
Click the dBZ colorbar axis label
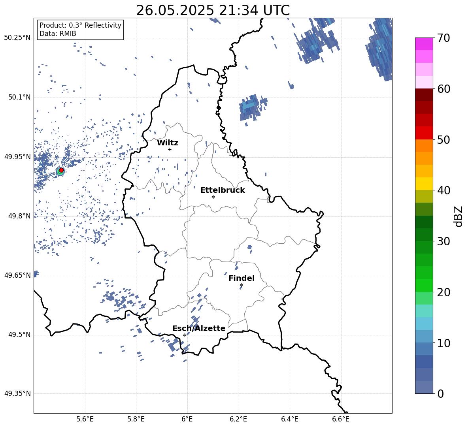(x=459, y=216)
